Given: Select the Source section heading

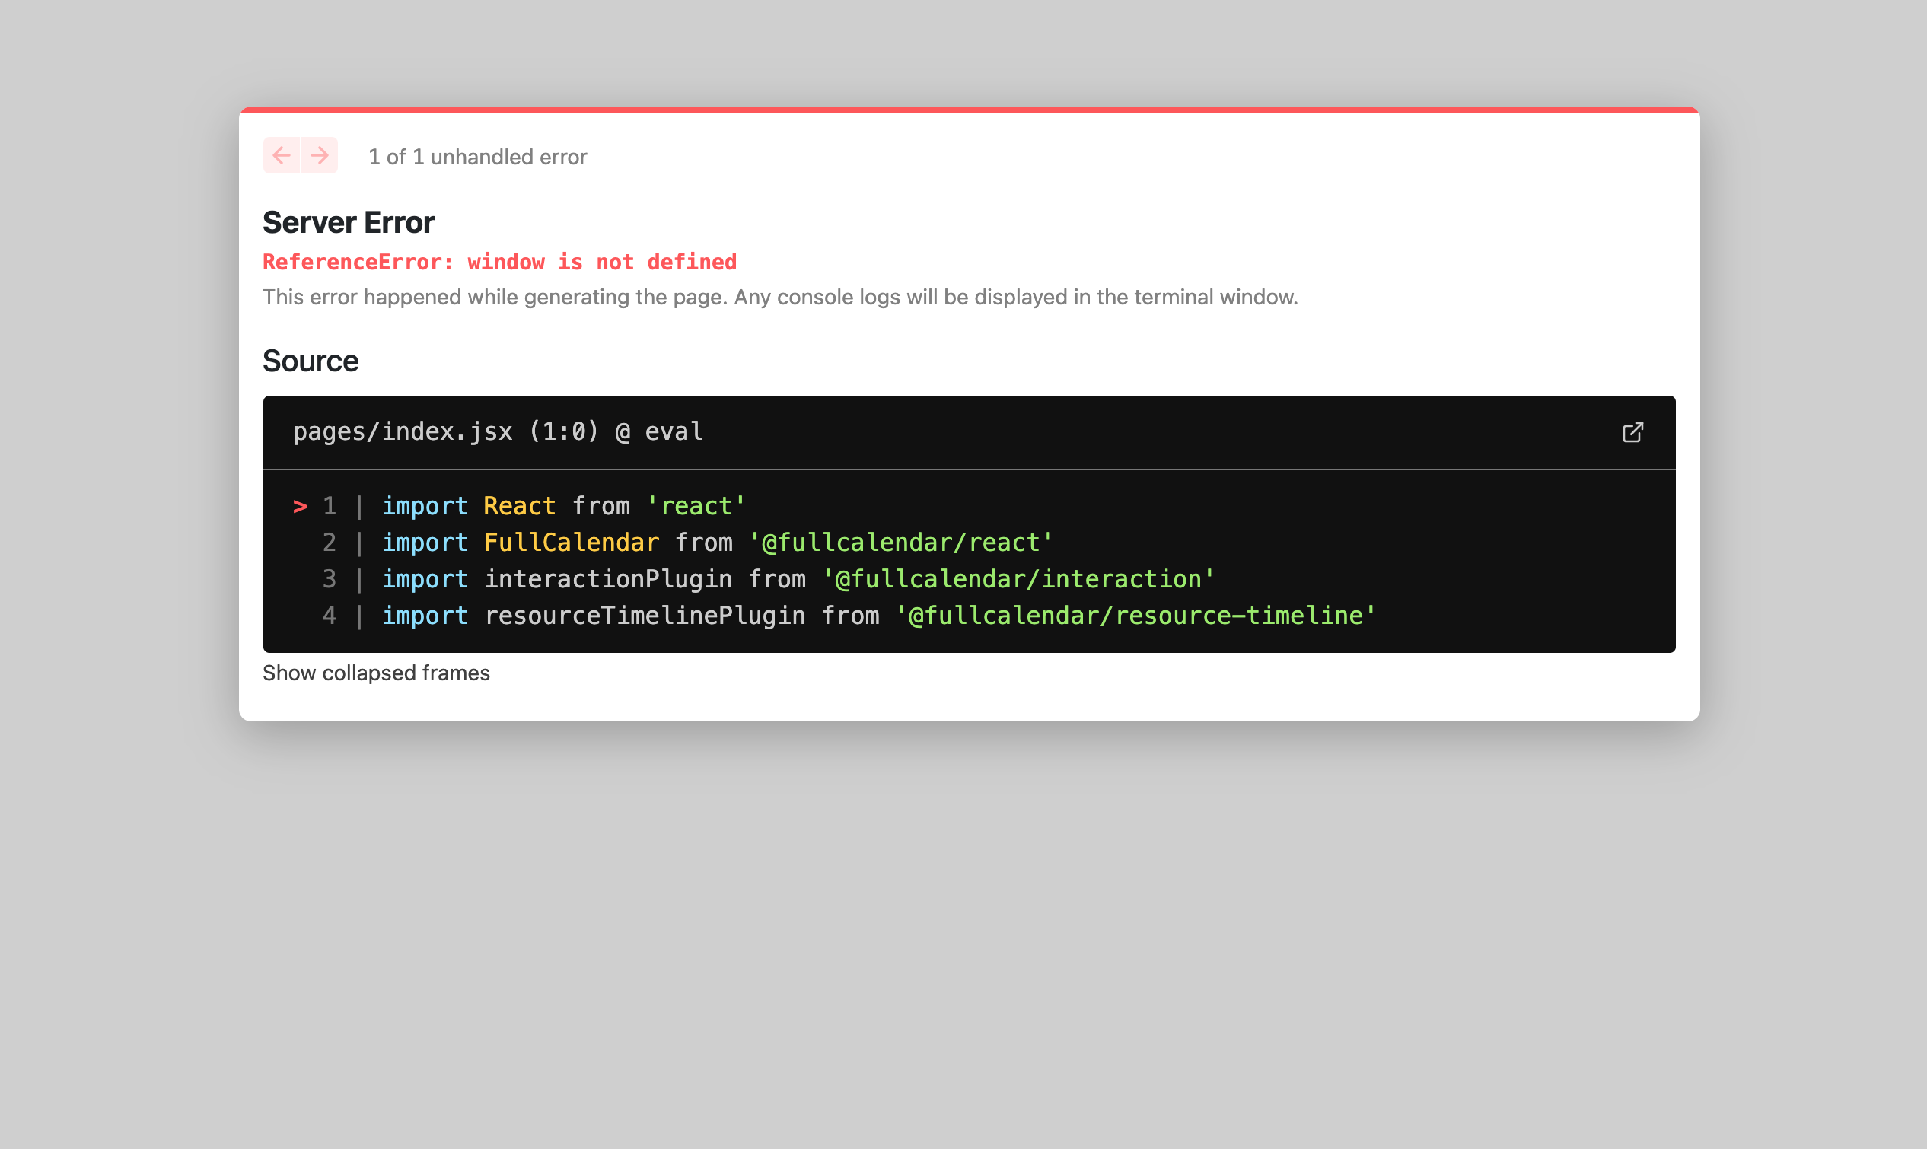Looking at the screenshot, I should click(x=311, y=360).
